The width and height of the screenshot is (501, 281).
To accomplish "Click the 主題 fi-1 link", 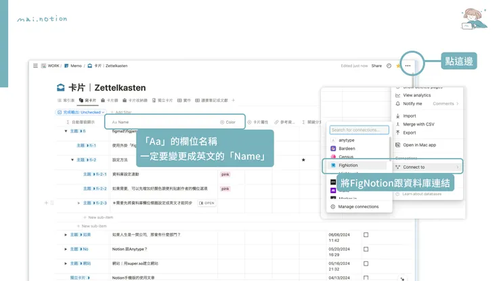I will (86, 145).
